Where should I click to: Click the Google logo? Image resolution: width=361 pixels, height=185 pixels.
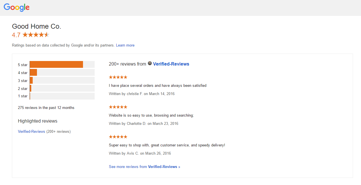coord(16,8)
